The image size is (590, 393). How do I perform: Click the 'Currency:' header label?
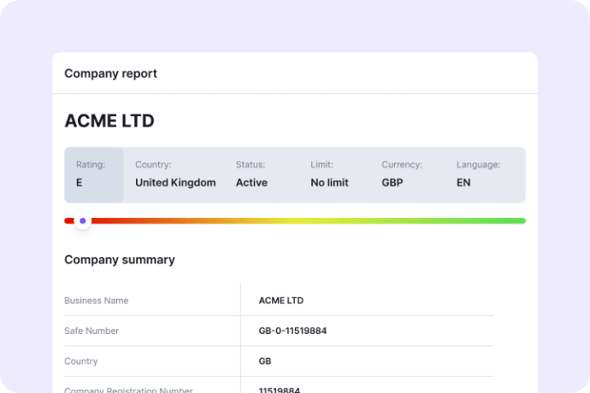(402, 164)
